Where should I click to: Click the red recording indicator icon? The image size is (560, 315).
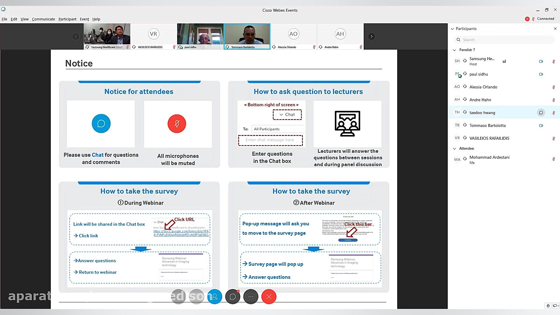(527, 19)
